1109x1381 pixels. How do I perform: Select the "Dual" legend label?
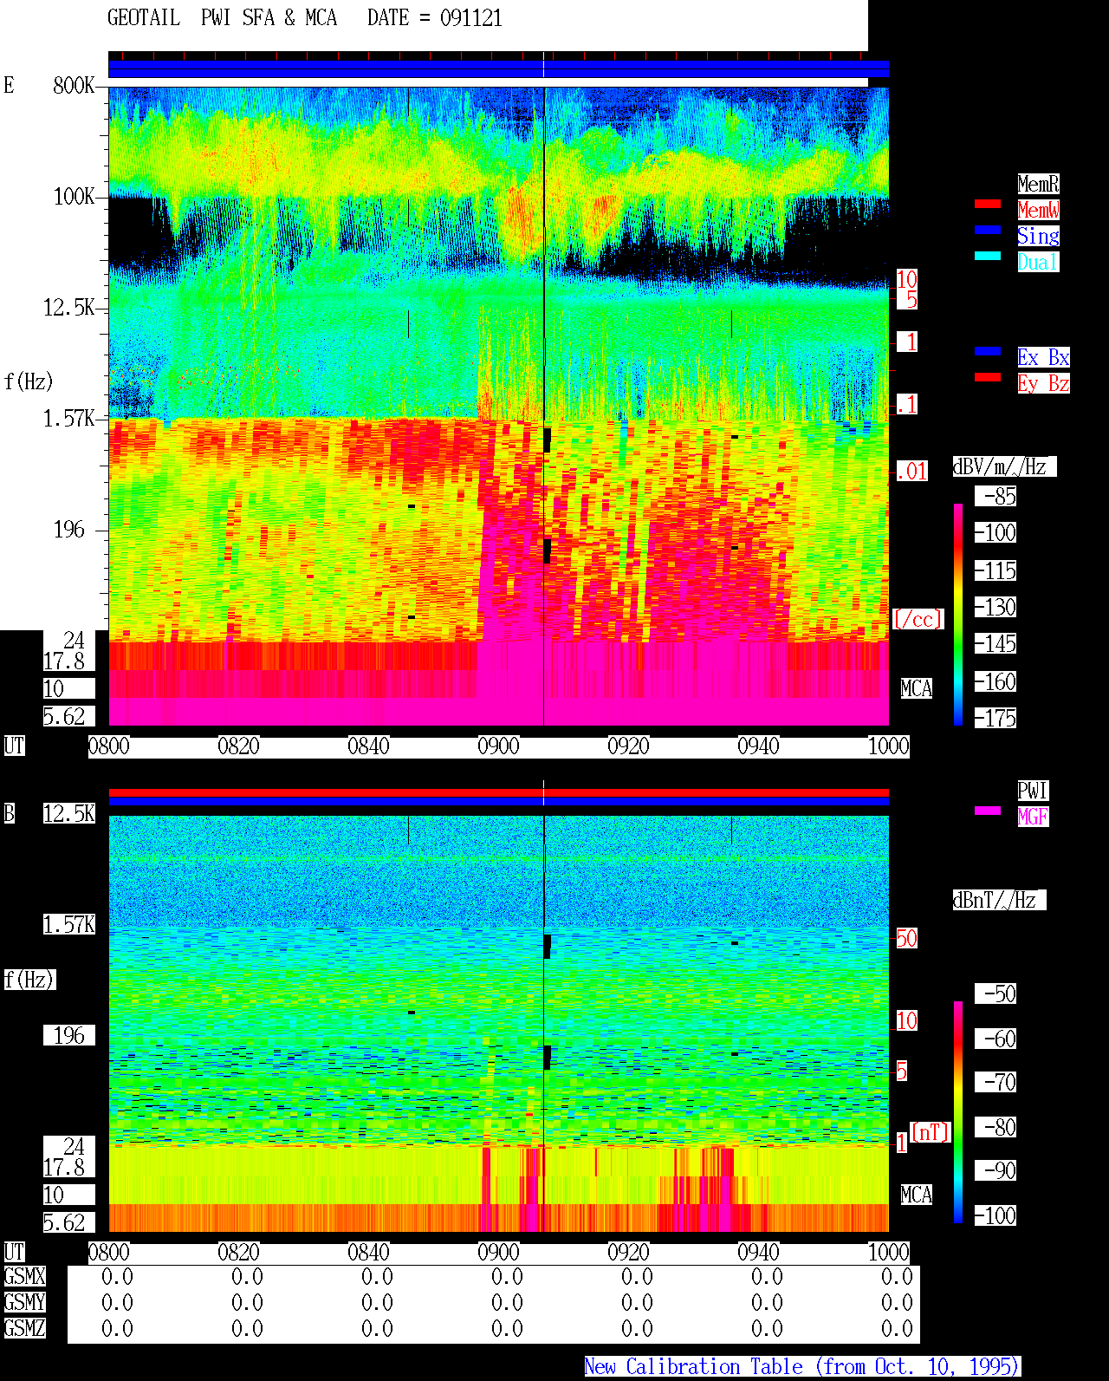tap(1038, 262)
